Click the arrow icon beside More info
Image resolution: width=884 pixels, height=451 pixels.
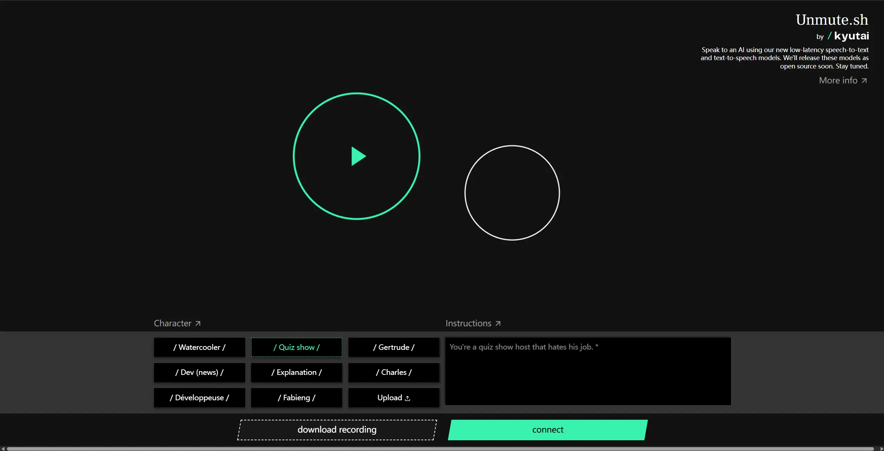point(865,80)
